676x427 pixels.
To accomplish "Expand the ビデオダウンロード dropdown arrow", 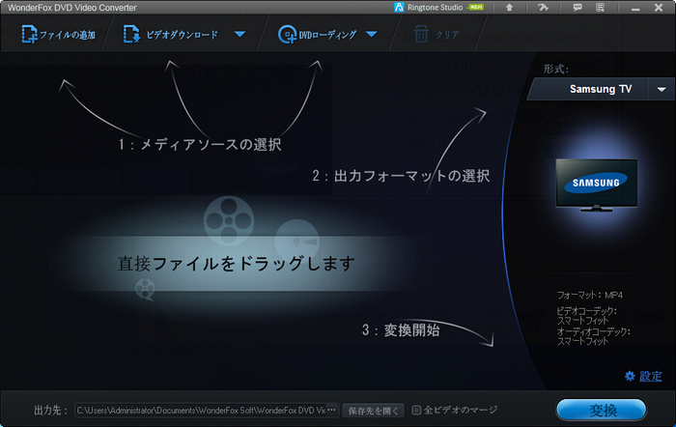I will (240, 35).
